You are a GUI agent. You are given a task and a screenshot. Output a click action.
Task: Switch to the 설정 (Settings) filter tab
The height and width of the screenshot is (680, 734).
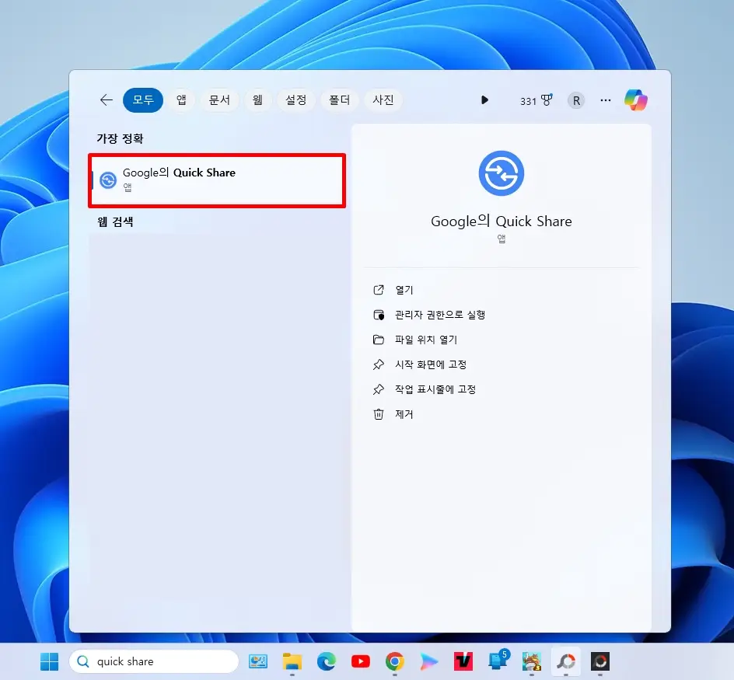coord(295,99)
